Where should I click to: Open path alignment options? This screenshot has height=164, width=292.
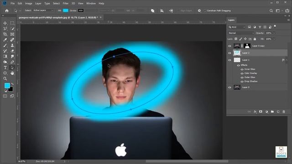pos(162,11)
